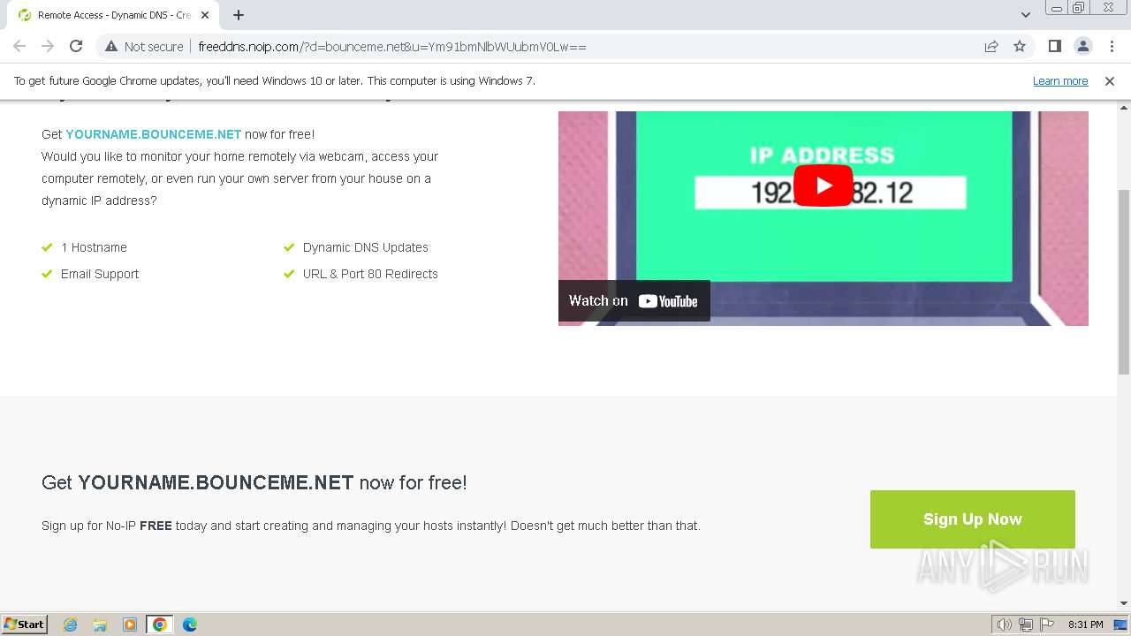Click the Sign Up Now button
The width and height of the screenshot is (1131, 636).
pos(972,519)
